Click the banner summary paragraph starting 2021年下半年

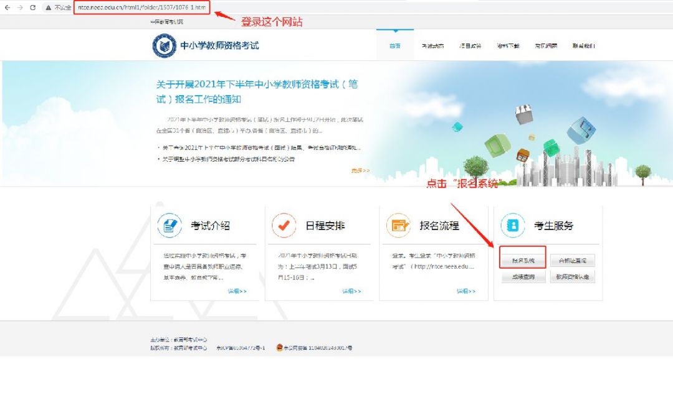[x=260, y=124]
